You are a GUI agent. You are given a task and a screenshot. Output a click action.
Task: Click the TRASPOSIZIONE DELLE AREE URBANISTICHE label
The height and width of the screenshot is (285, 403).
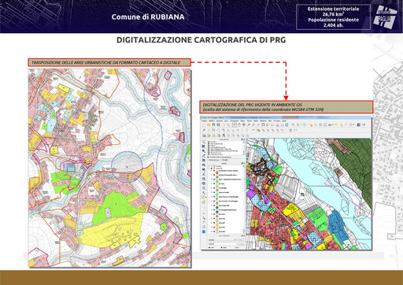tap(109, 62)
